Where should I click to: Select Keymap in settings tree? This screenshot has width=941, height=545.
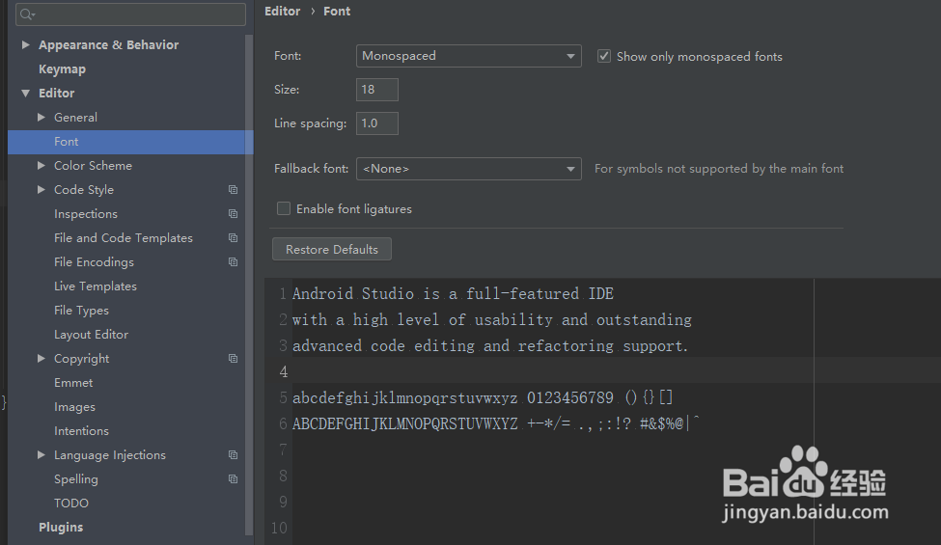point(62,68)
